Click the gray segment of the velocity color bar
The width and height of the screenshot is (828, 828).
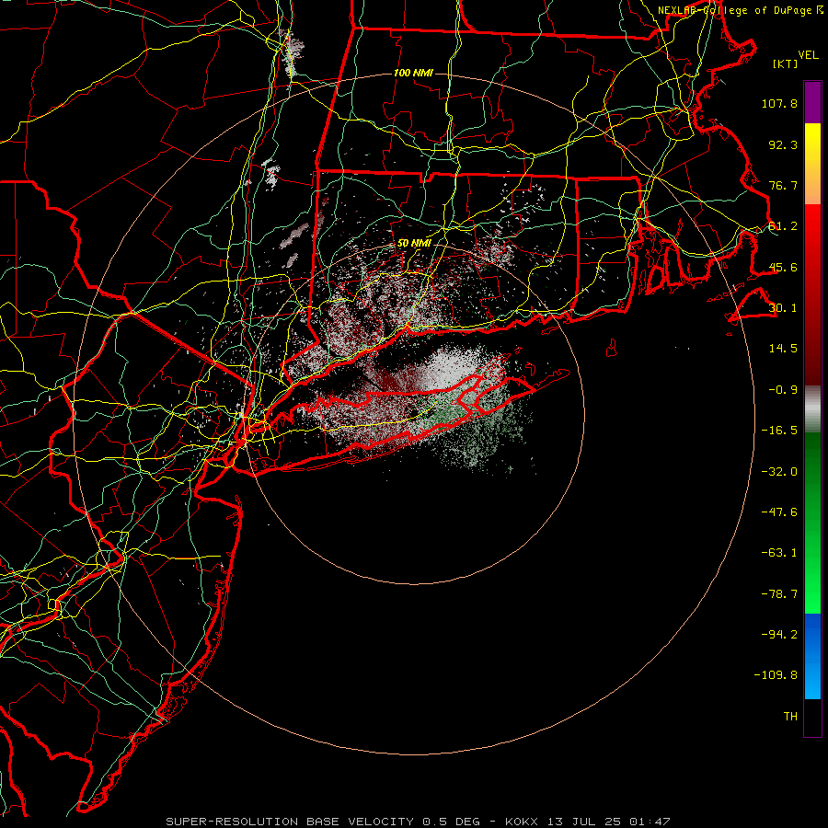(812, 409)
